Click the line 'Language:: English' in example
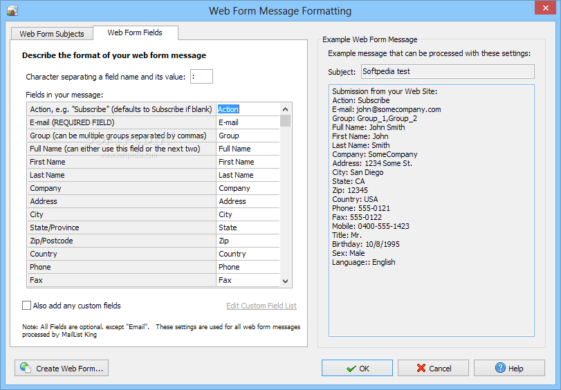 [363, 262]
